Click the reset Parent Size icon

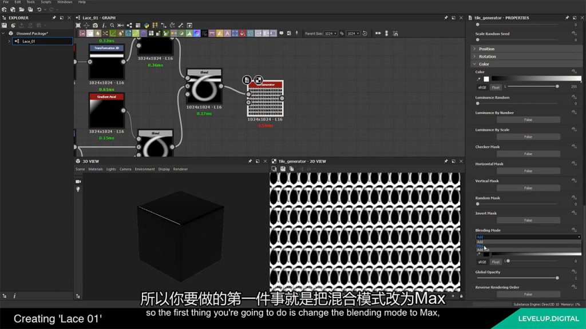coord(365,34)
